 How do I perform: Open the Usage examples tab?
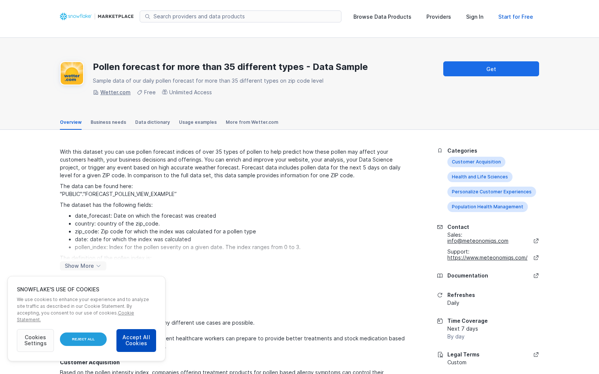(x=198, y=122)
